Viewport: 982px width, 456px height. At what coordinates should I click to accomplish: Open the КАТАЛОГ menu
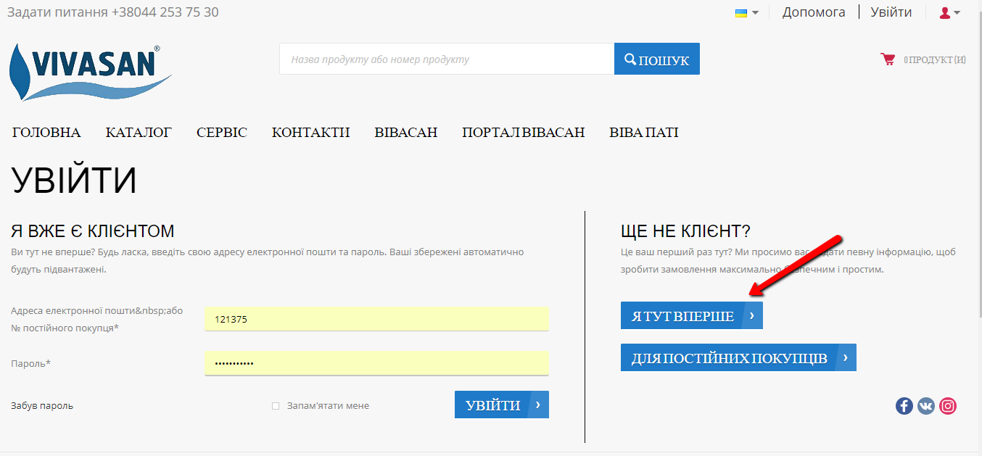pyautogui.click(x=139, y=133)
